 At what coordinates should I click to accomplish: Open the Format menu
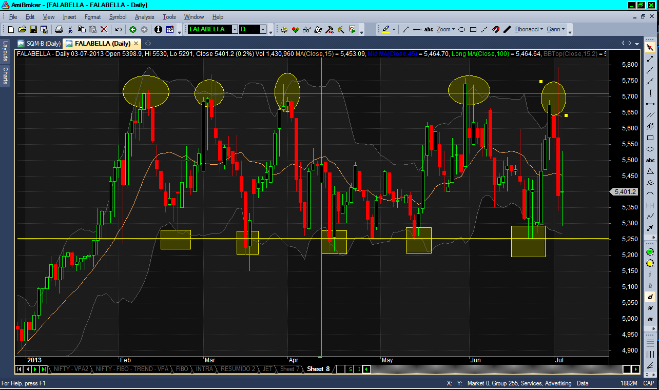[x=93, y=17]
